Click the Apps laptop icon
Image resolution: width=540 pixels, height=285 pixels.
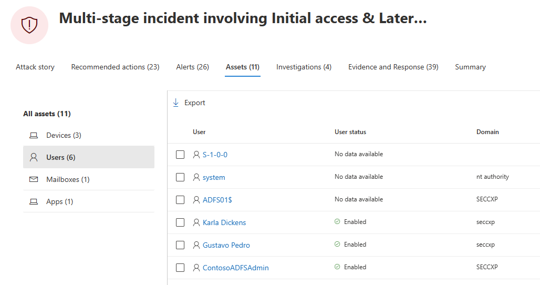coord(34,201)
